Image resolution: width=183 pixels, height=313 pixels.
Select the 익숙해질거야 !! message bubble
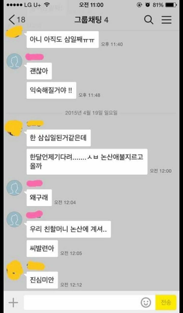[x=52, y=90]
